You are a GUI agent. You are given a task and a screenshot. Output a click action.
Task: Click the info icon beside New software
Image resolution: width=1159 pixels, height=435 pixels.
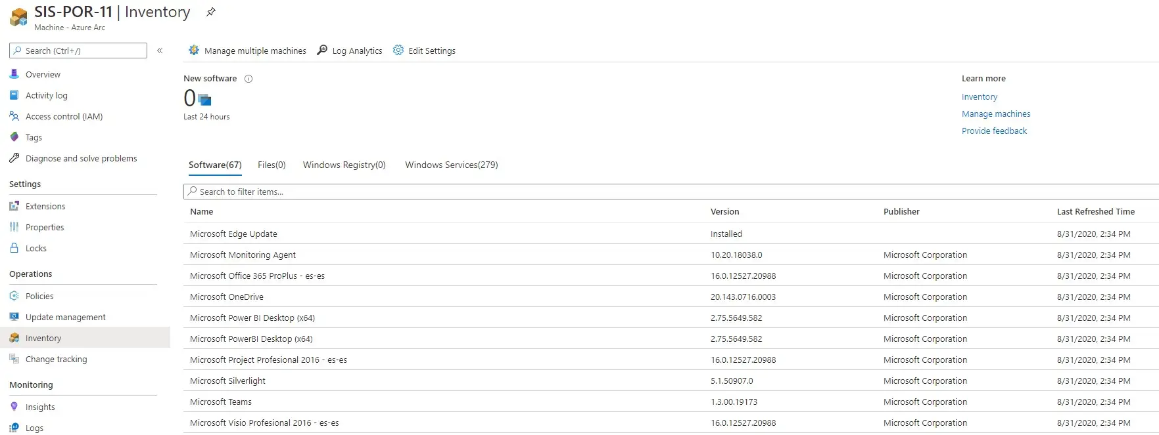248,79
